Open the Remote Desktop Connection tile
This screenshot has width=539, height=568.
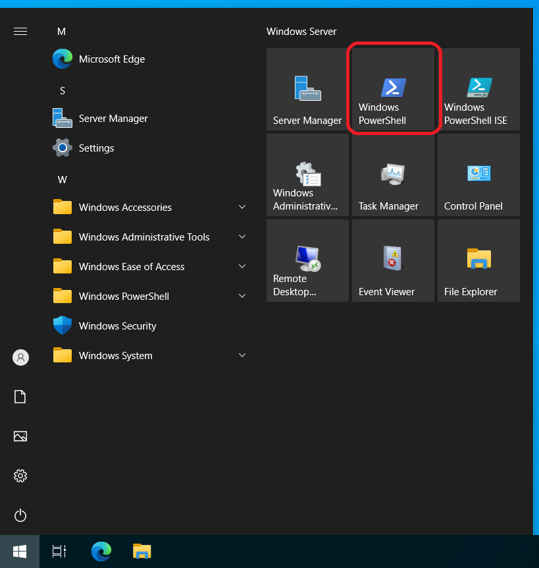click(307, 260)
